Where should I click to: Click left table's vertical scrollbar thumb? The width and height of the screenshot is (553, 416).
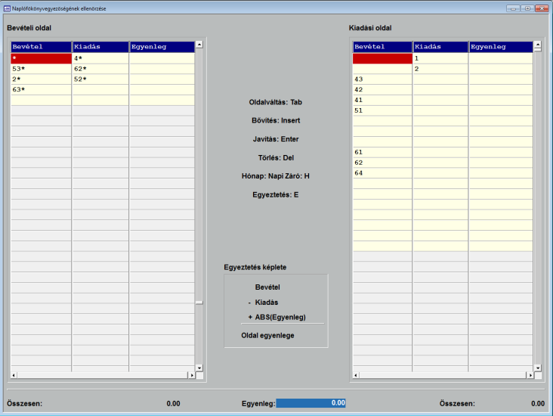(x=199, y=303)
